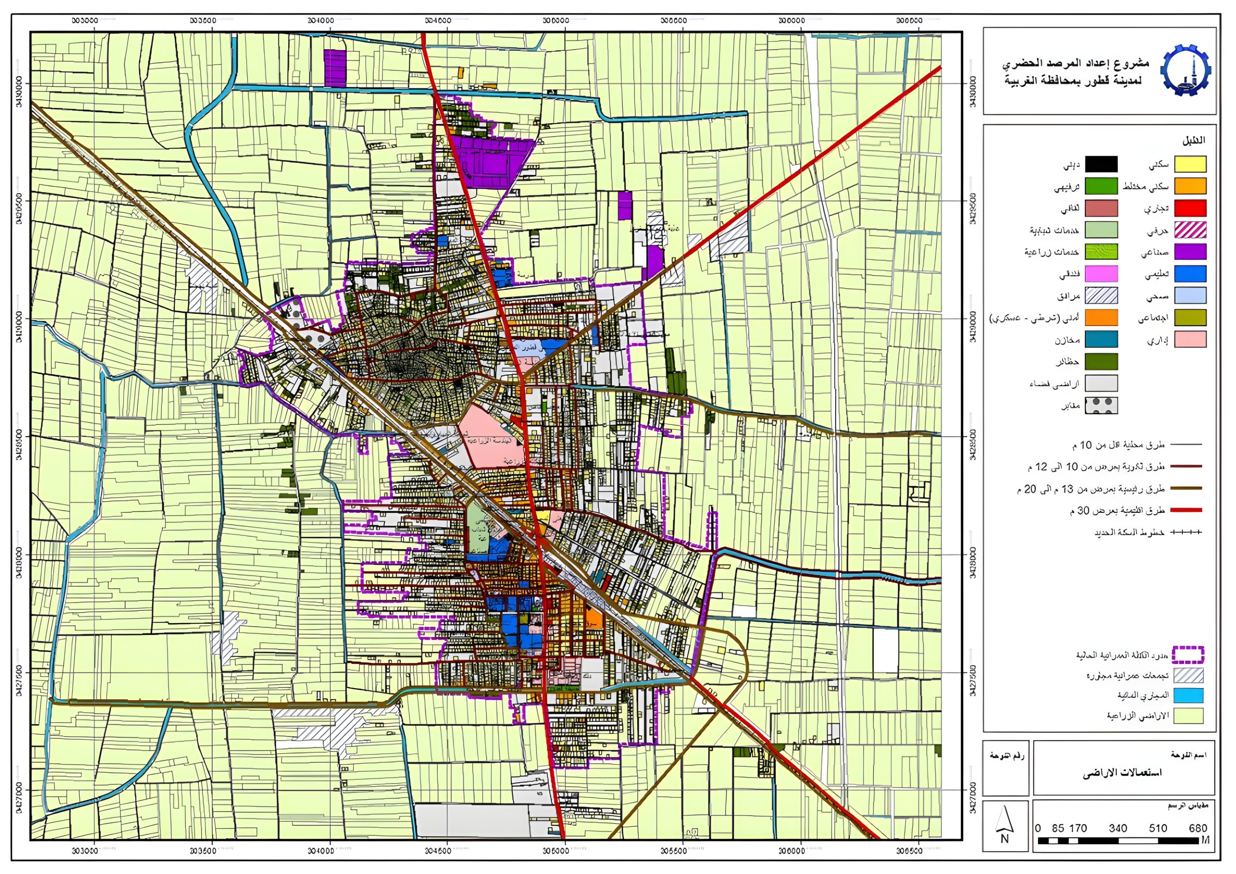Image resolution: width=1236 pixels, height=874 pixels.
Task: Click the blue educational legend swatch
Action: click(x=1190, y=274)
